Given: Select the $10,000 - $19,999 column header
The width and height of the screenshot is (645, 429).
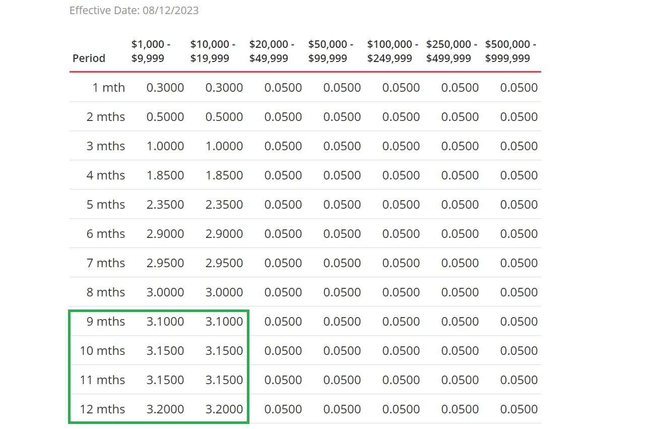Looking at the screenshot, I should point(213,51).
